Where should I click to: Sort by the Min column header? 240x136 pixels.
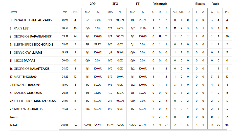(65, 12)
